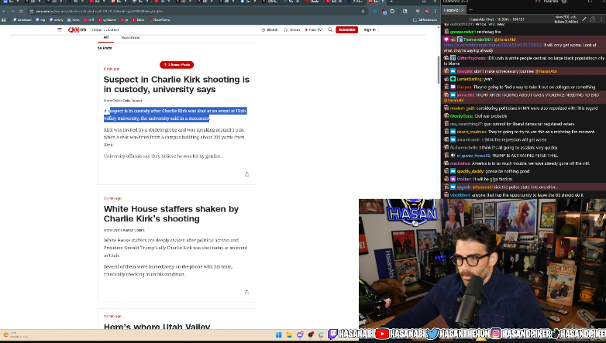This screenshot has height=343, width=606.
Task: Open Chatterino settings gear icon
Action: tap(564, 2)
